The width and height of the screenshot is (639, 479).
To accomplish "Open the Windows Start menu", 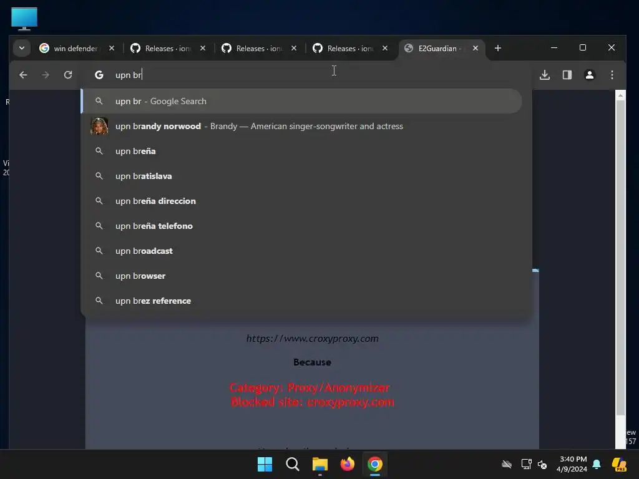I will click(265, 464).
